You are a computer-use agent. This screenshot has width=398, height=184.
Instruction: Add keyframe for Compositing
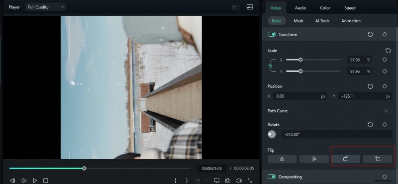(x=385, y=177)
